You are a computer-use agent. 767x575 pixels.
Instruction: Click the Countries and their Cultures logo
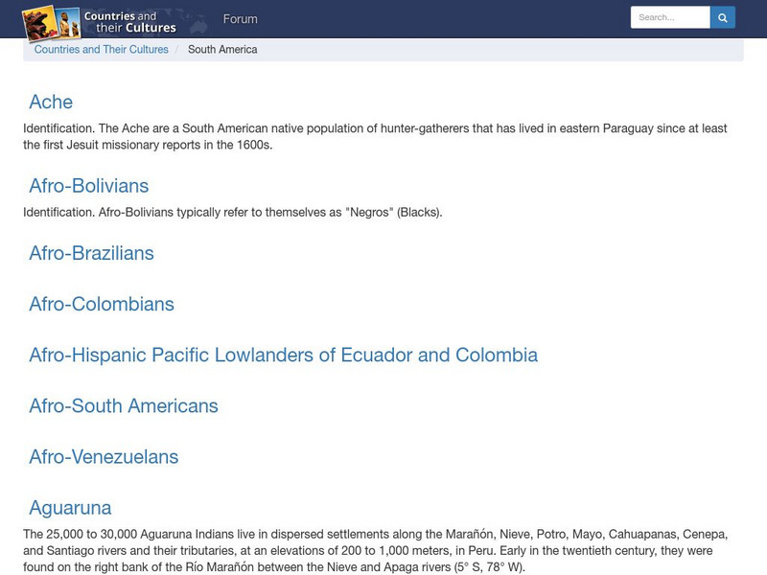click(100, 22)
